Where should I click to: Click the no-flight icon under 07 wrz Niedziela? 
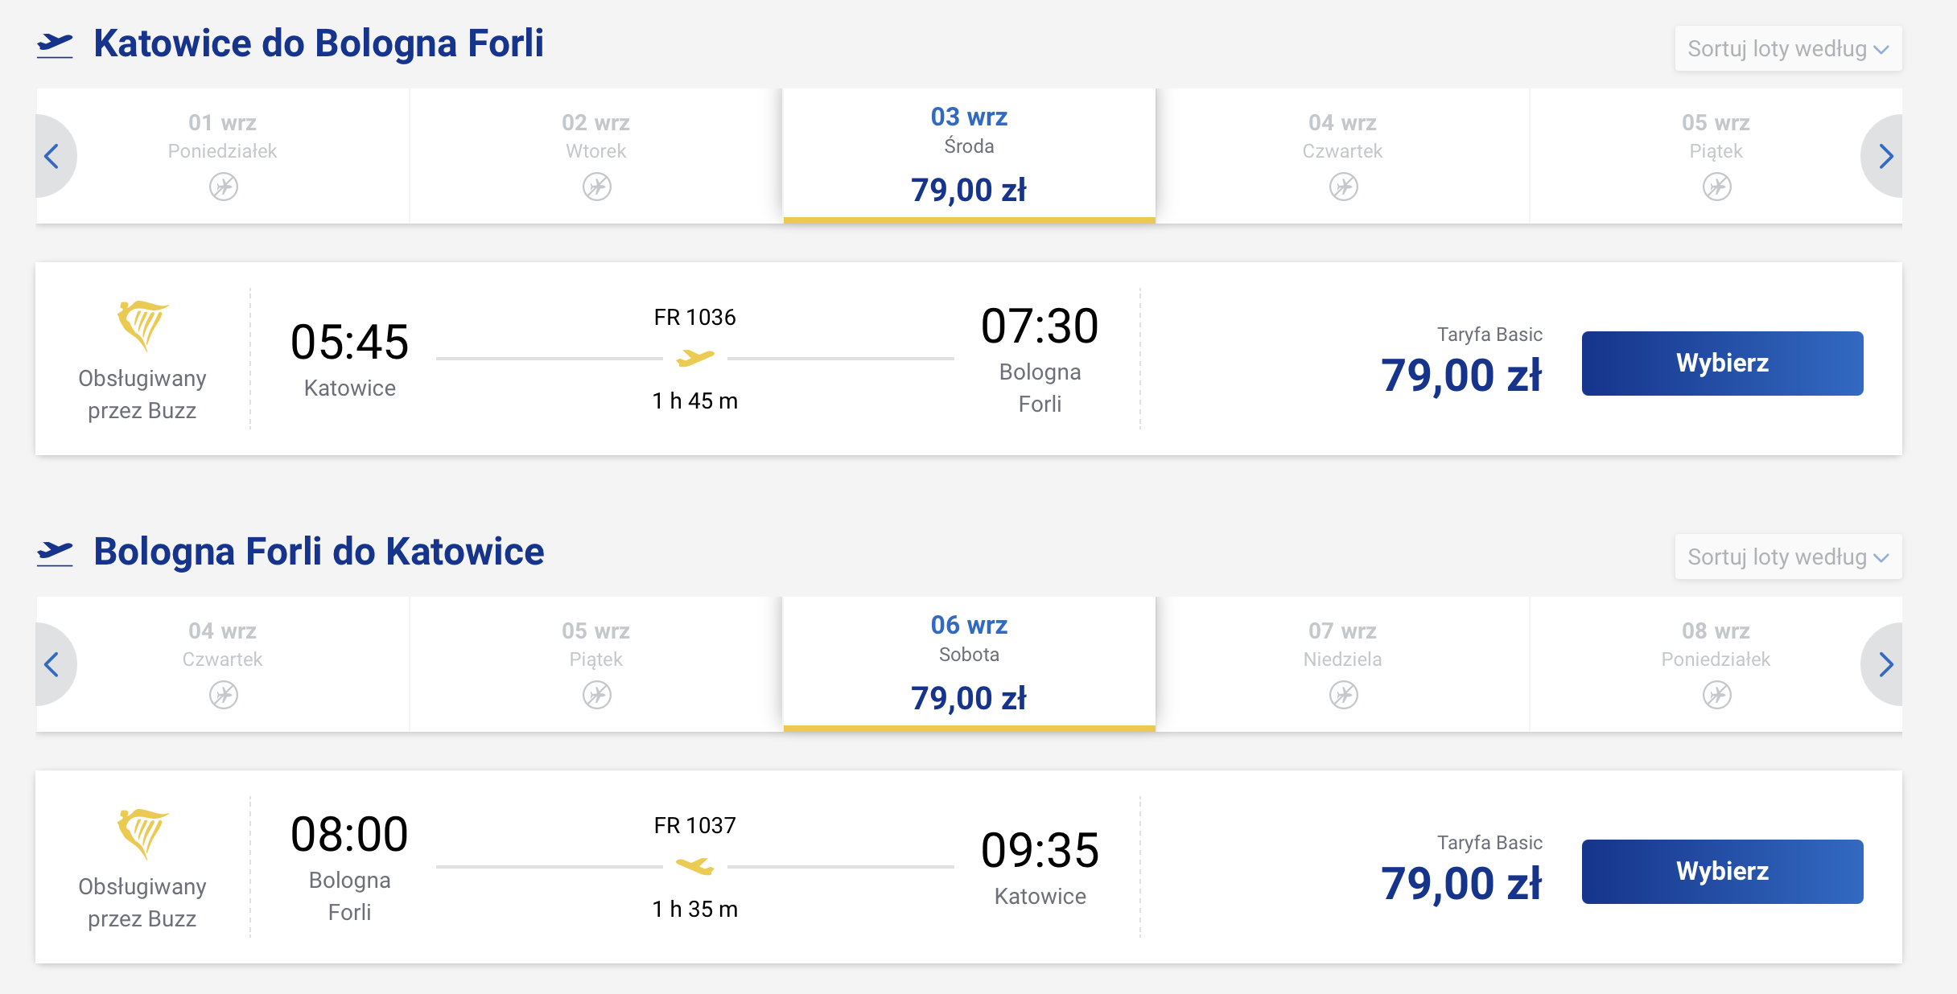1343,695
